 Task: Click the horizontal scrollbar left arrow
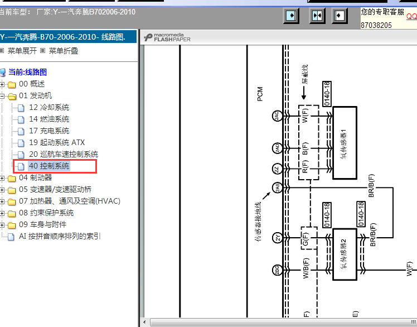pos(144,322)
